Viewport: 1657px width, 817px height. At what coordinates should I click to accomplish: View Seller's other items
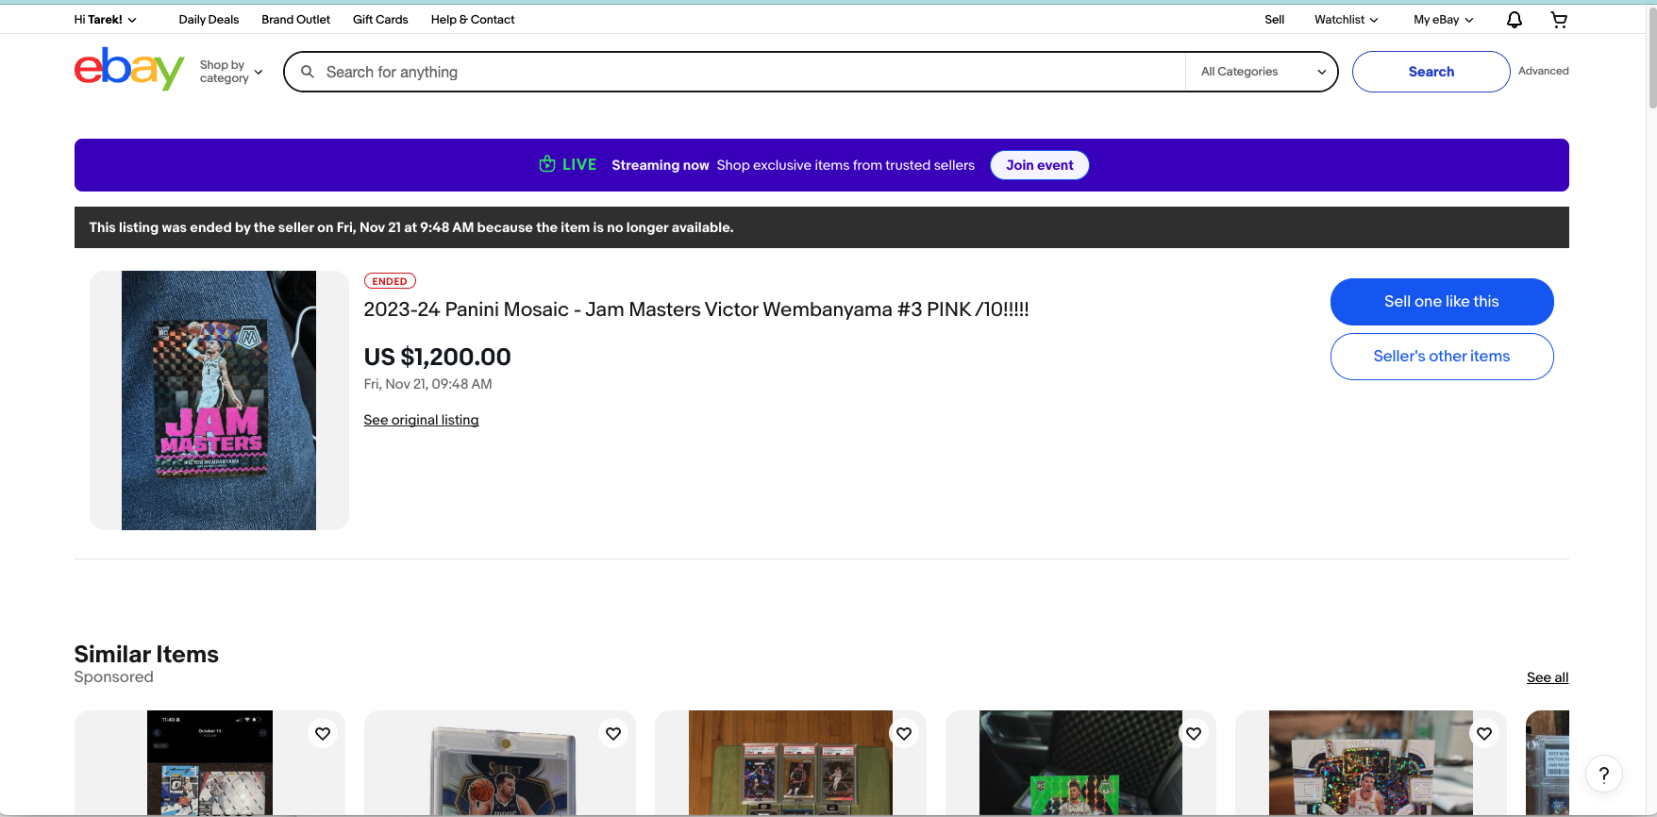pyautogui.click(x=1441, y=357)
